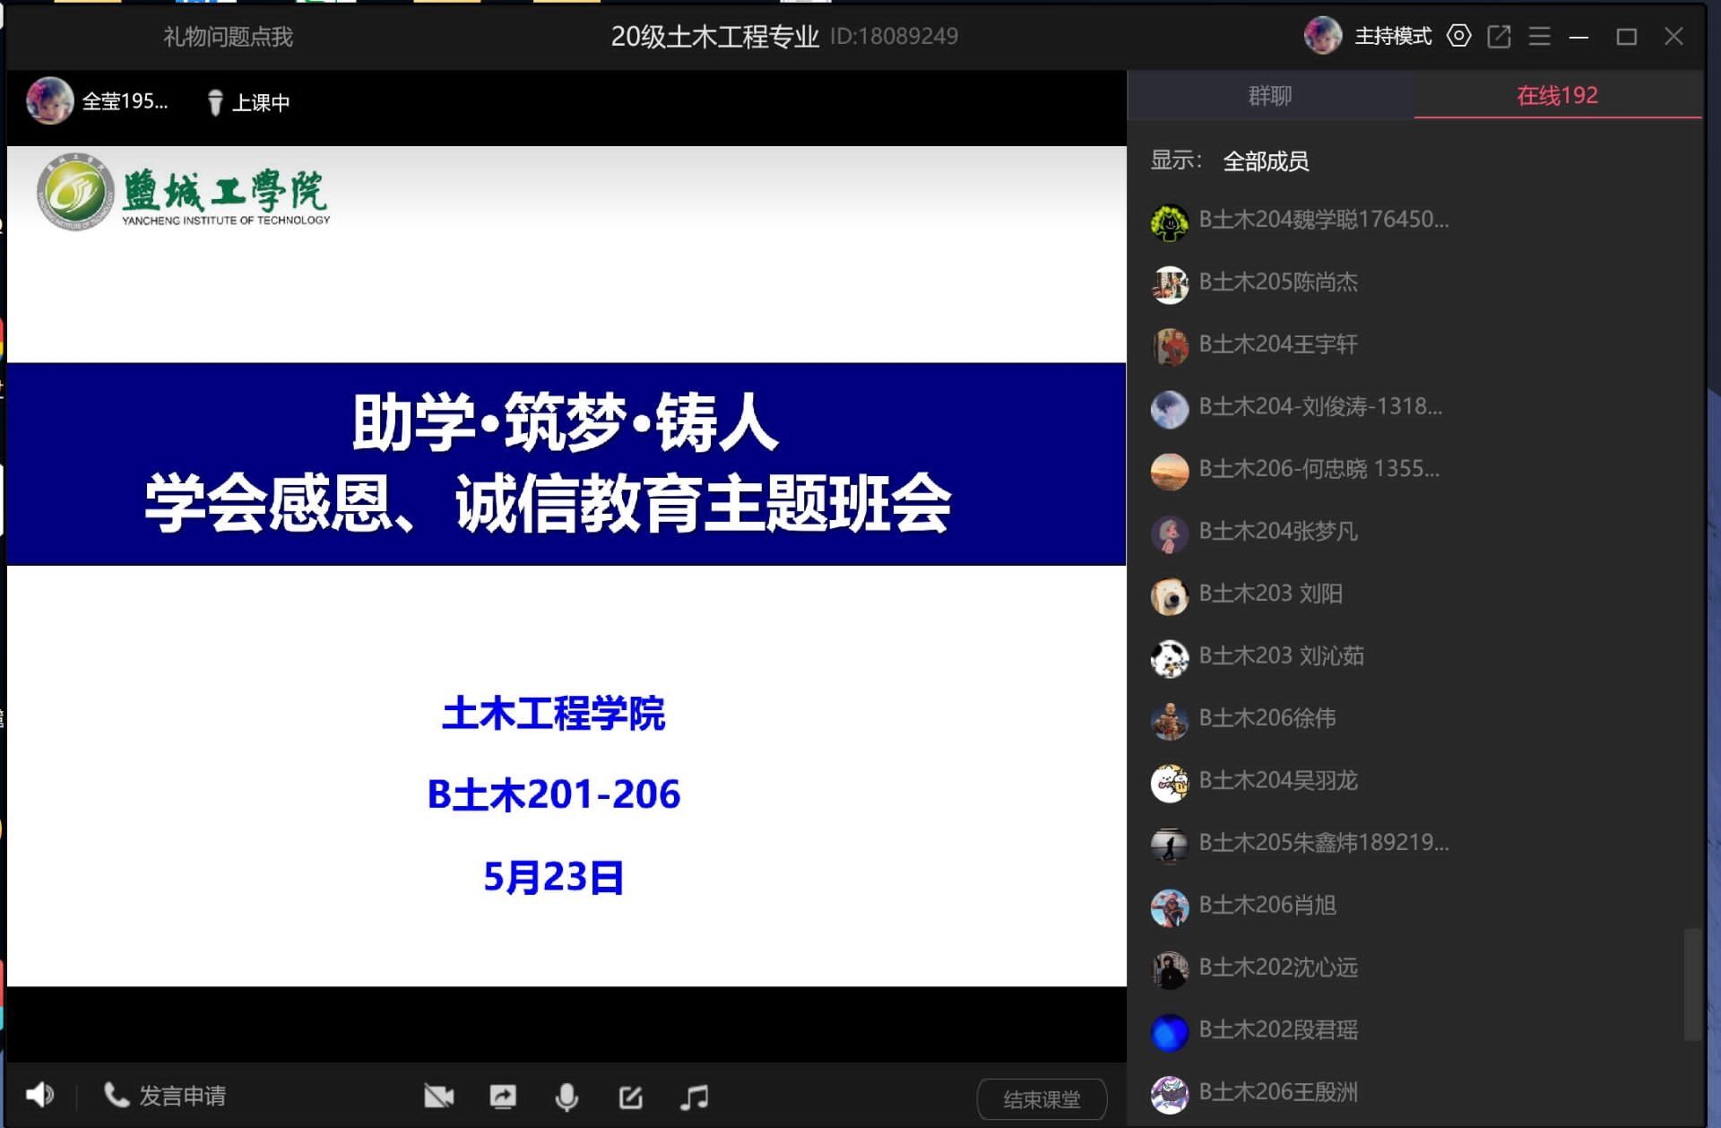Screen dimensions: 1721x1128
Task: Select member B土木205陈尚杰 in list
Action: click(1278, 282)
